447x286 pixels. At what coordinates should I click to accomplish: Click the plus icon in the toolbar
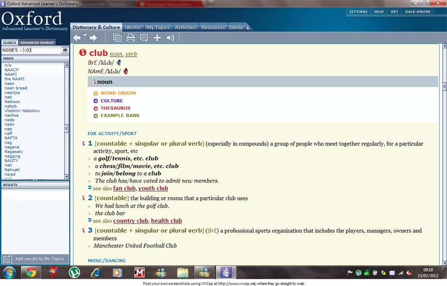157,38
